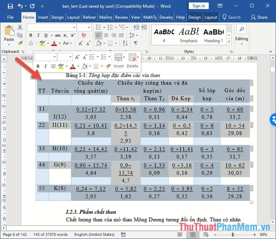Click the ribbon Numbering list icon
276x239 pixels.
coord(110,27)
